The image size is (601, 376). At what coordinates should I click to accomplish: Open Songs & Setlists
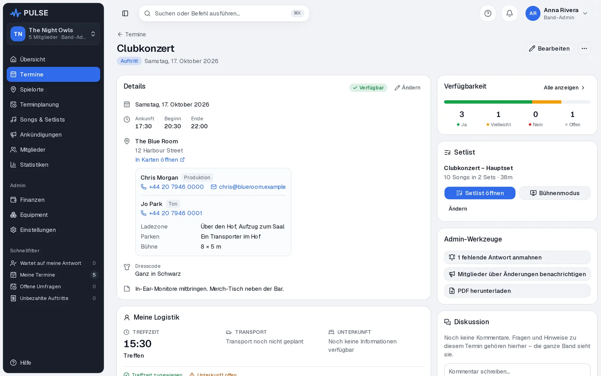(53, 119)
